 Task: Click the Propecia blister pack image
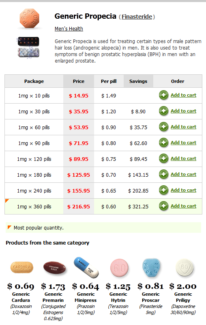point(28,48)
